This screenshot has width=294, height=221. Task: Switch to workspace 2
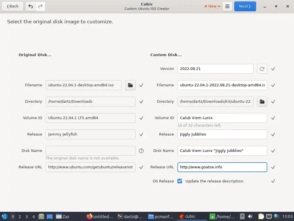tap(20, 216)
